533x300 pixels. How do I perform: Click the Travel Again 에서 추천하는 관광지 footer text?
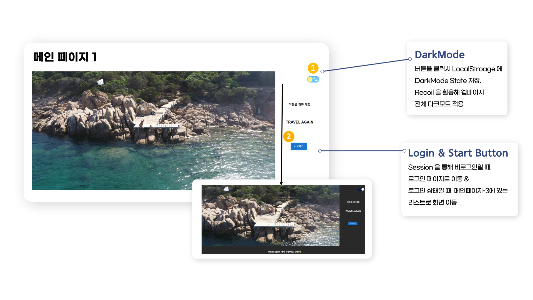click(284, 252)
